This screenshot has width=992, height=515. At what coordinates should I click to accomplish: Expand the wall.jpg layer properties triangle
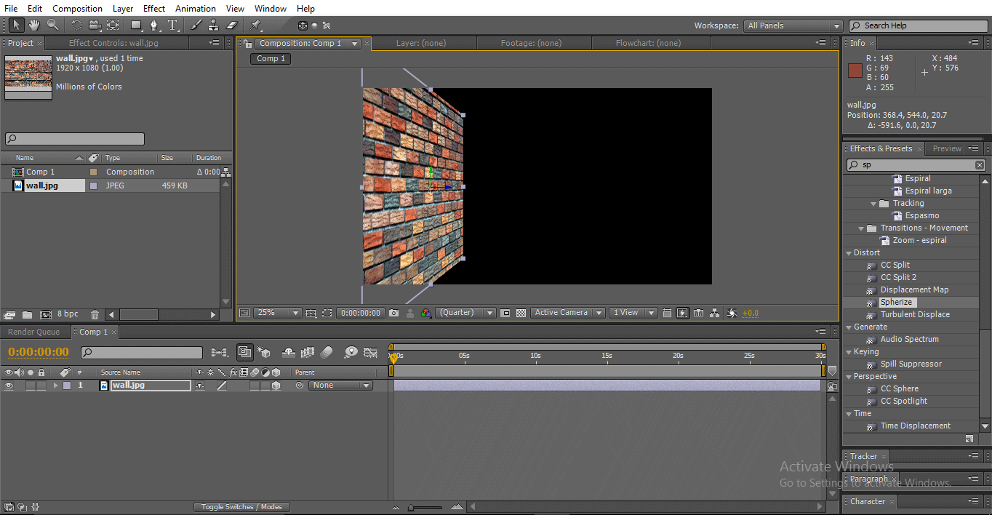[55, 386]
